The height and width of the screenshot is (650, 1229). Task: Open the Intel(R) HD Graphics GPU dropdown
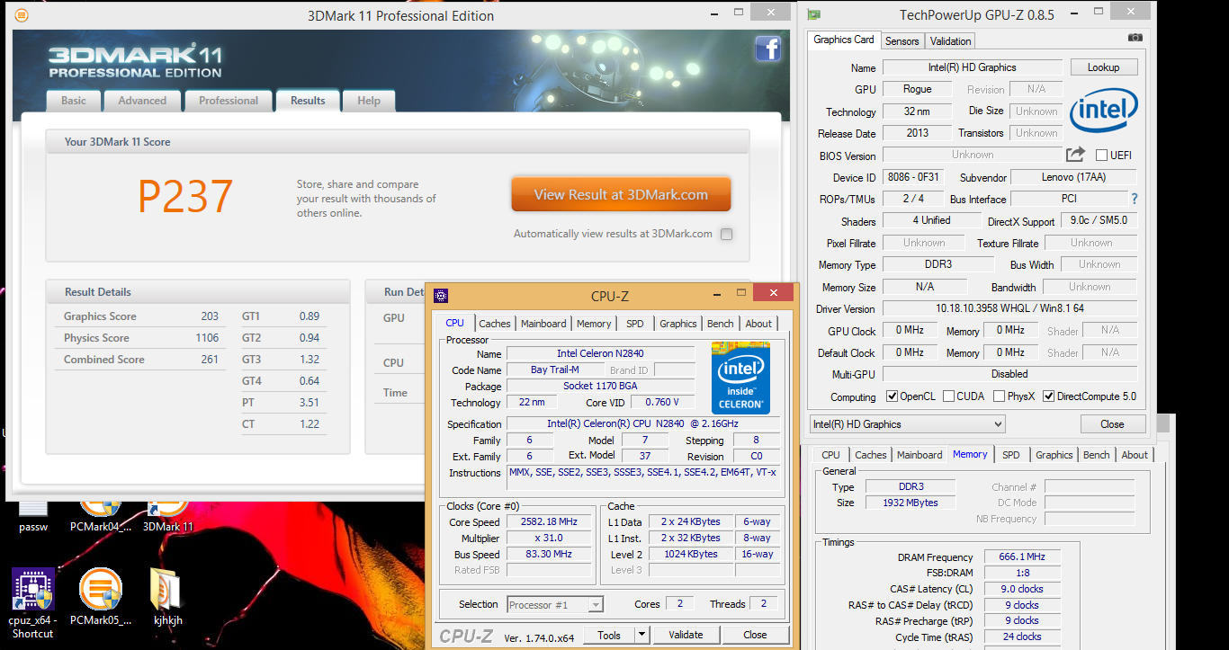pos(907,424)
